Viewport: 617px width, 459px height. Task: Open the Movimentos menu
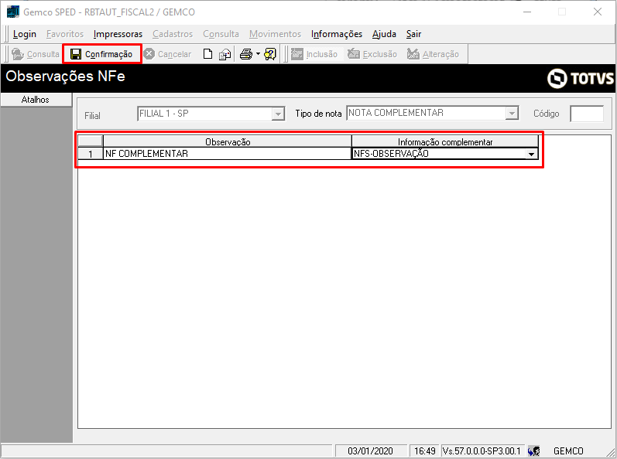click(x=275, y=34)
